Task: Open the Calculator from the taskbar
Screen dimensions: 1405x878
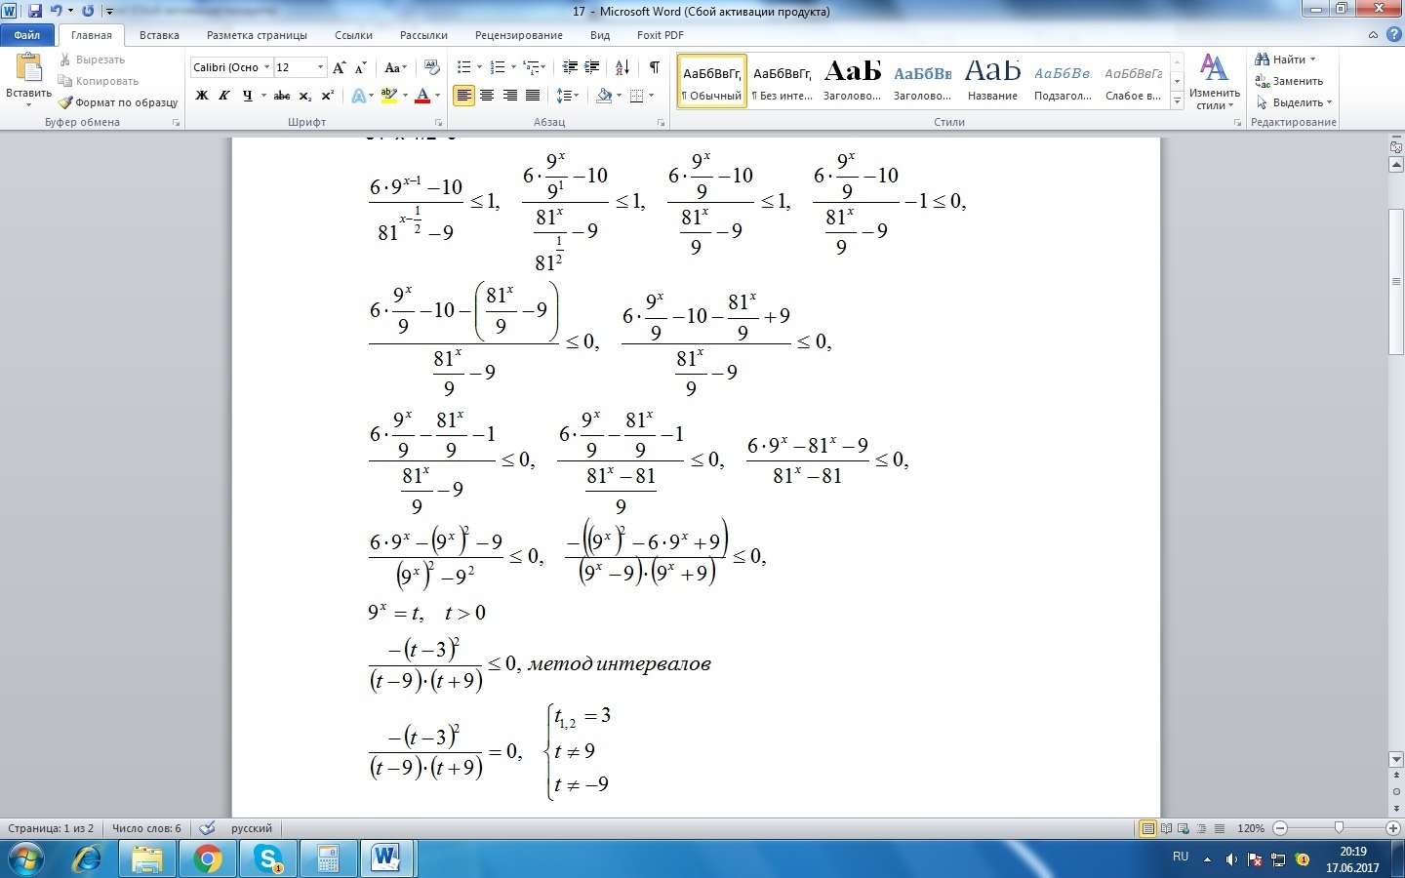Action: point(328,859)
